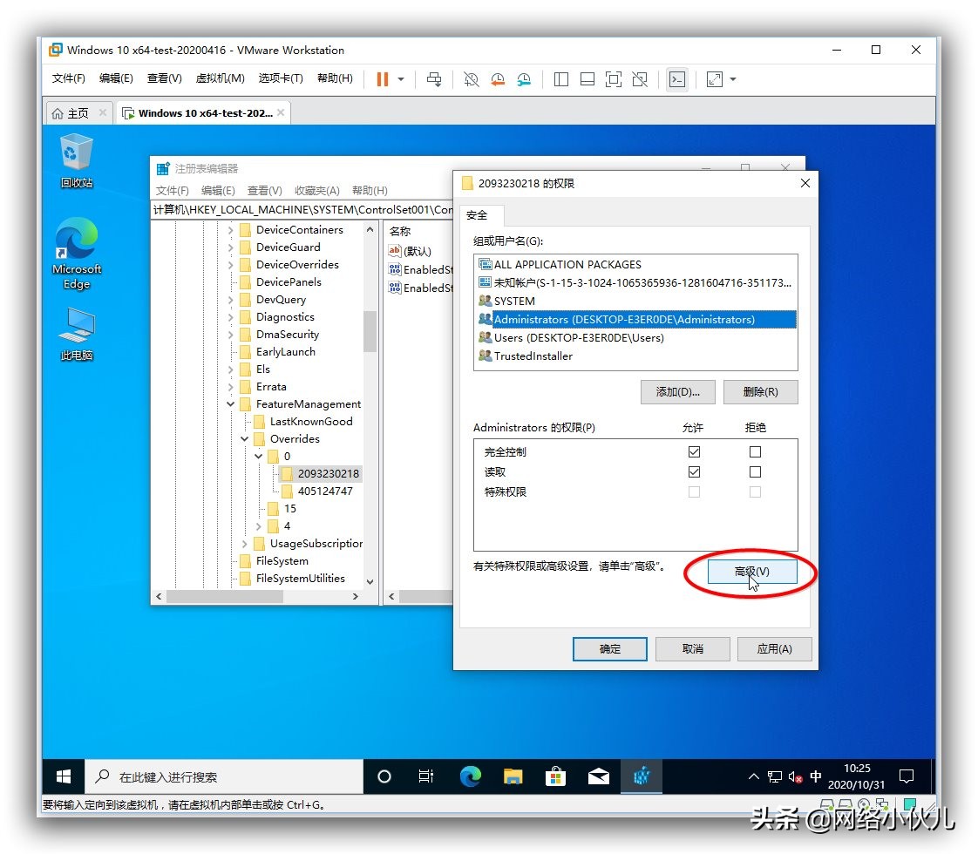Toggle the virtual machine console view
This screenshot has width=978, height=854.
[677, 79]
